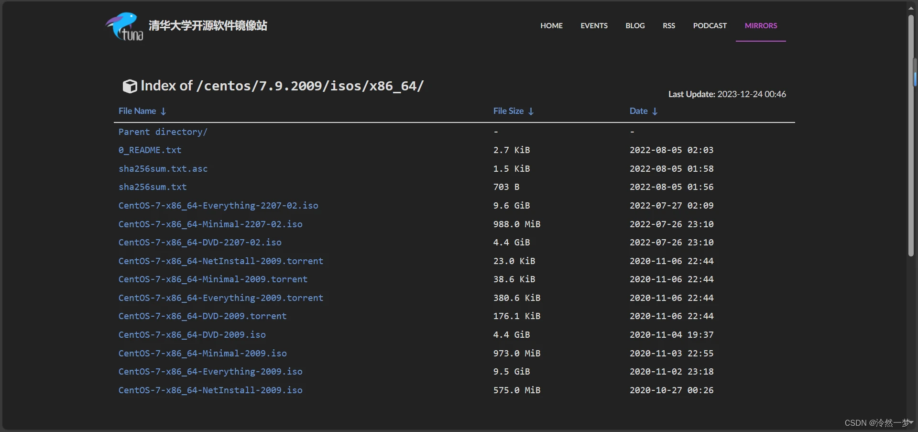
Task: Click the 380.6 KiB file size
Action: click(517, 298)
